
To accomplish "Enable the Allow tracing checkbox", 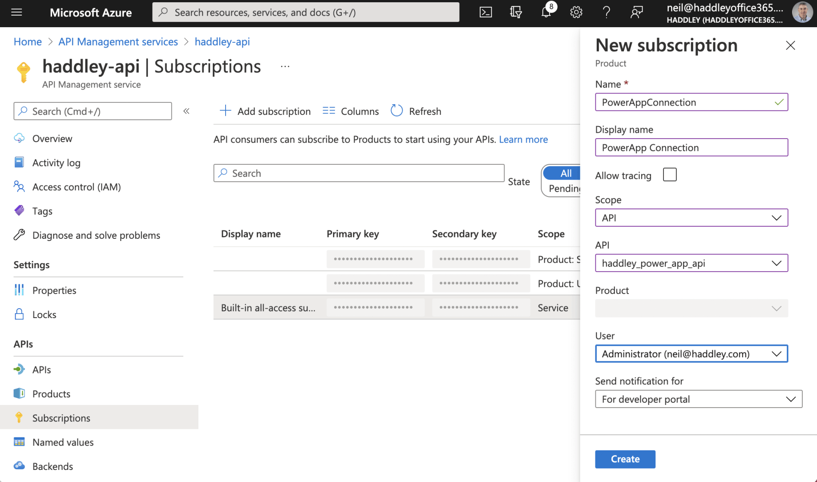I will tap(669, 175).
